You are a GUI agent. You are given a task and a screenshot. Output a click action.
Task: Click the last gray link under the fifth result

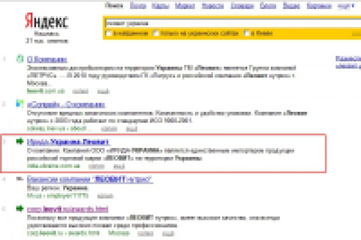(x=168, y=234)
